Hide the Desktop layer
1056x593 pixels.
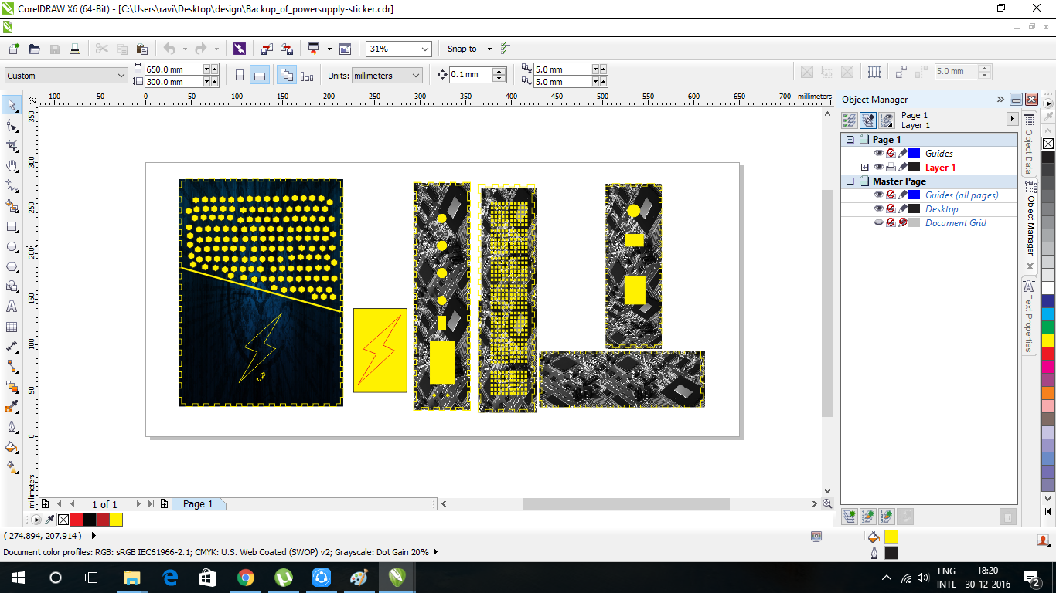tap(878, 209)
